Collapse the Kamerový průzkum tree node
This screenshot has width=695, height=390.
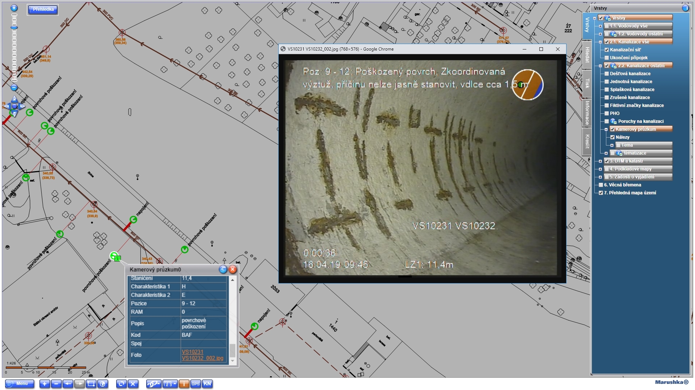606,129
